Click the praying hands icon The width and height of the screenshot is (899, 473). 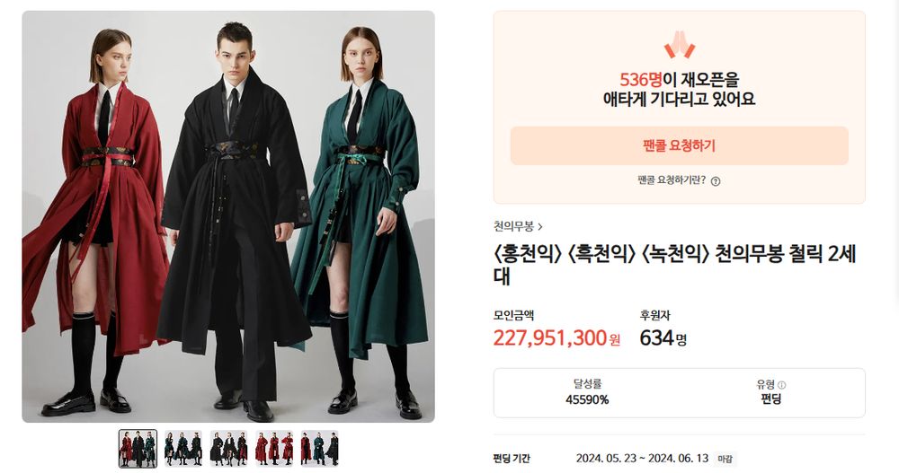click(x=679, y=45)
